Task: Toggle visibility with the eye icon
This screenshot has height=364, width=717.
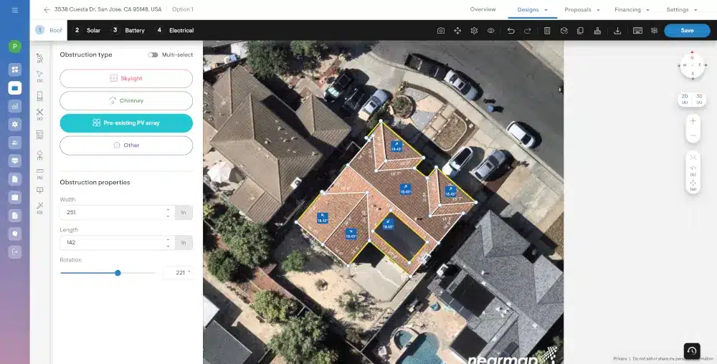Action: pyautogui.click(x=491, y=31)
